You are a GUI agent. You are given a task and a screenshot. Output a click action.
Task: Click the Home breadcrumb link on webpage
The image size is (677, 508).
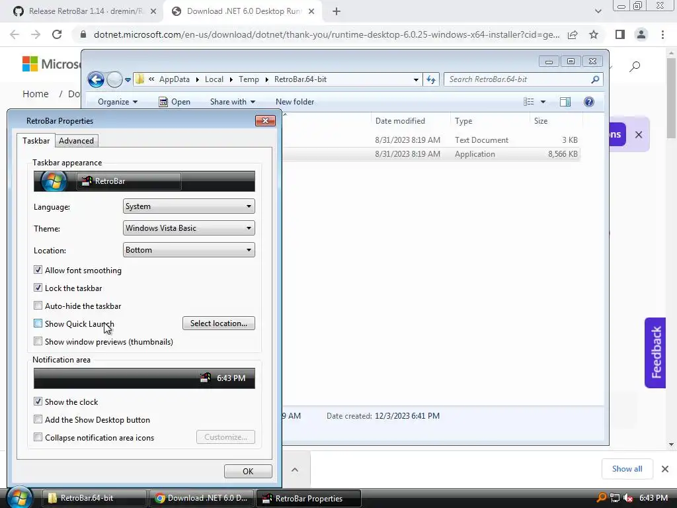pyautogui.click(x=36, y=94)
